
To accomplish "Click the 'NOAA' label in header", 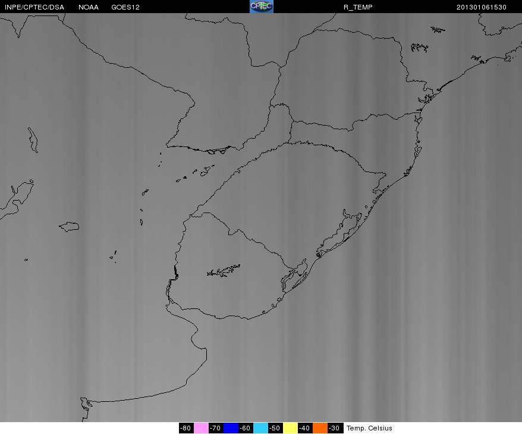I will click(x=89, y=7).
